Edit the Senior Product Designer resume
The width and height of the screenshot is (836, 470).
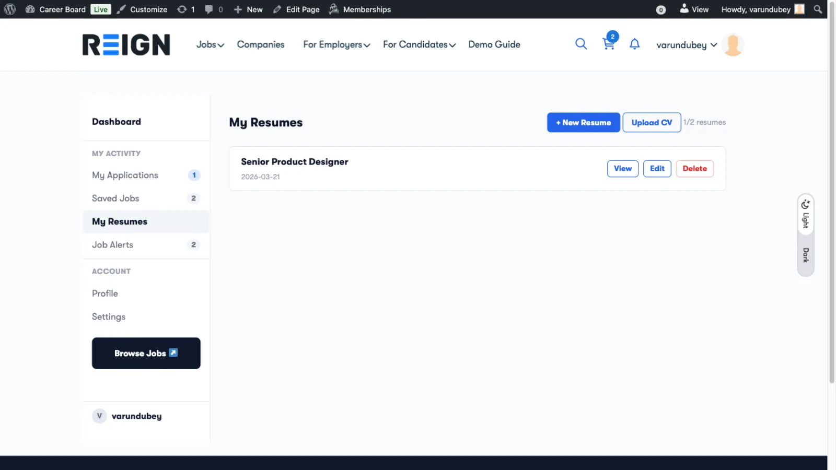tap(657, 169)
